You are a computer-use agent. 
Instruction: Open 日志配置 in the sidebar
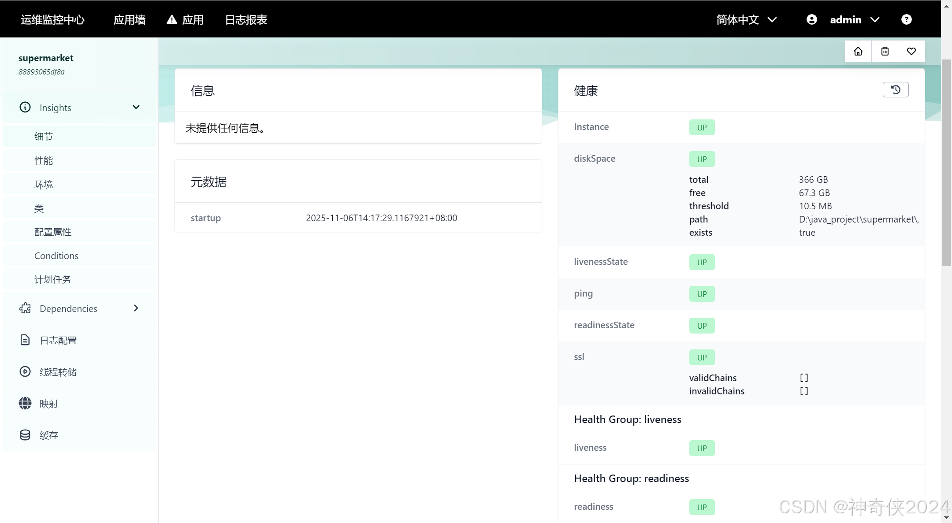[x=58, y=340]
